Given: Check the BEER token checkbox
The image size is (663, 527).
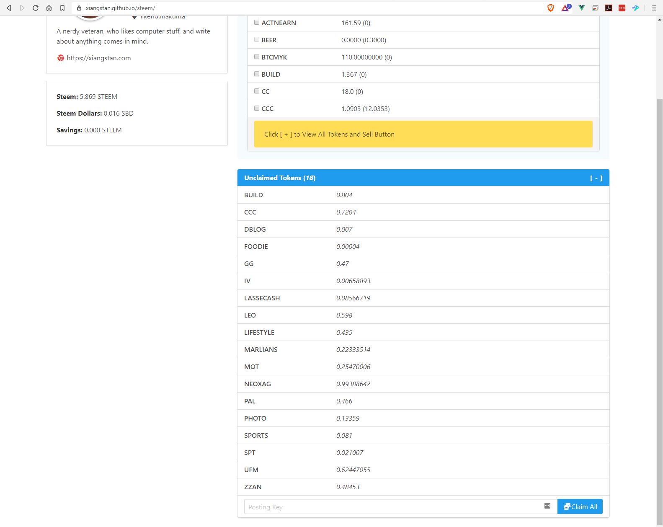Looking at the screenshot, I should click(257, 39).
